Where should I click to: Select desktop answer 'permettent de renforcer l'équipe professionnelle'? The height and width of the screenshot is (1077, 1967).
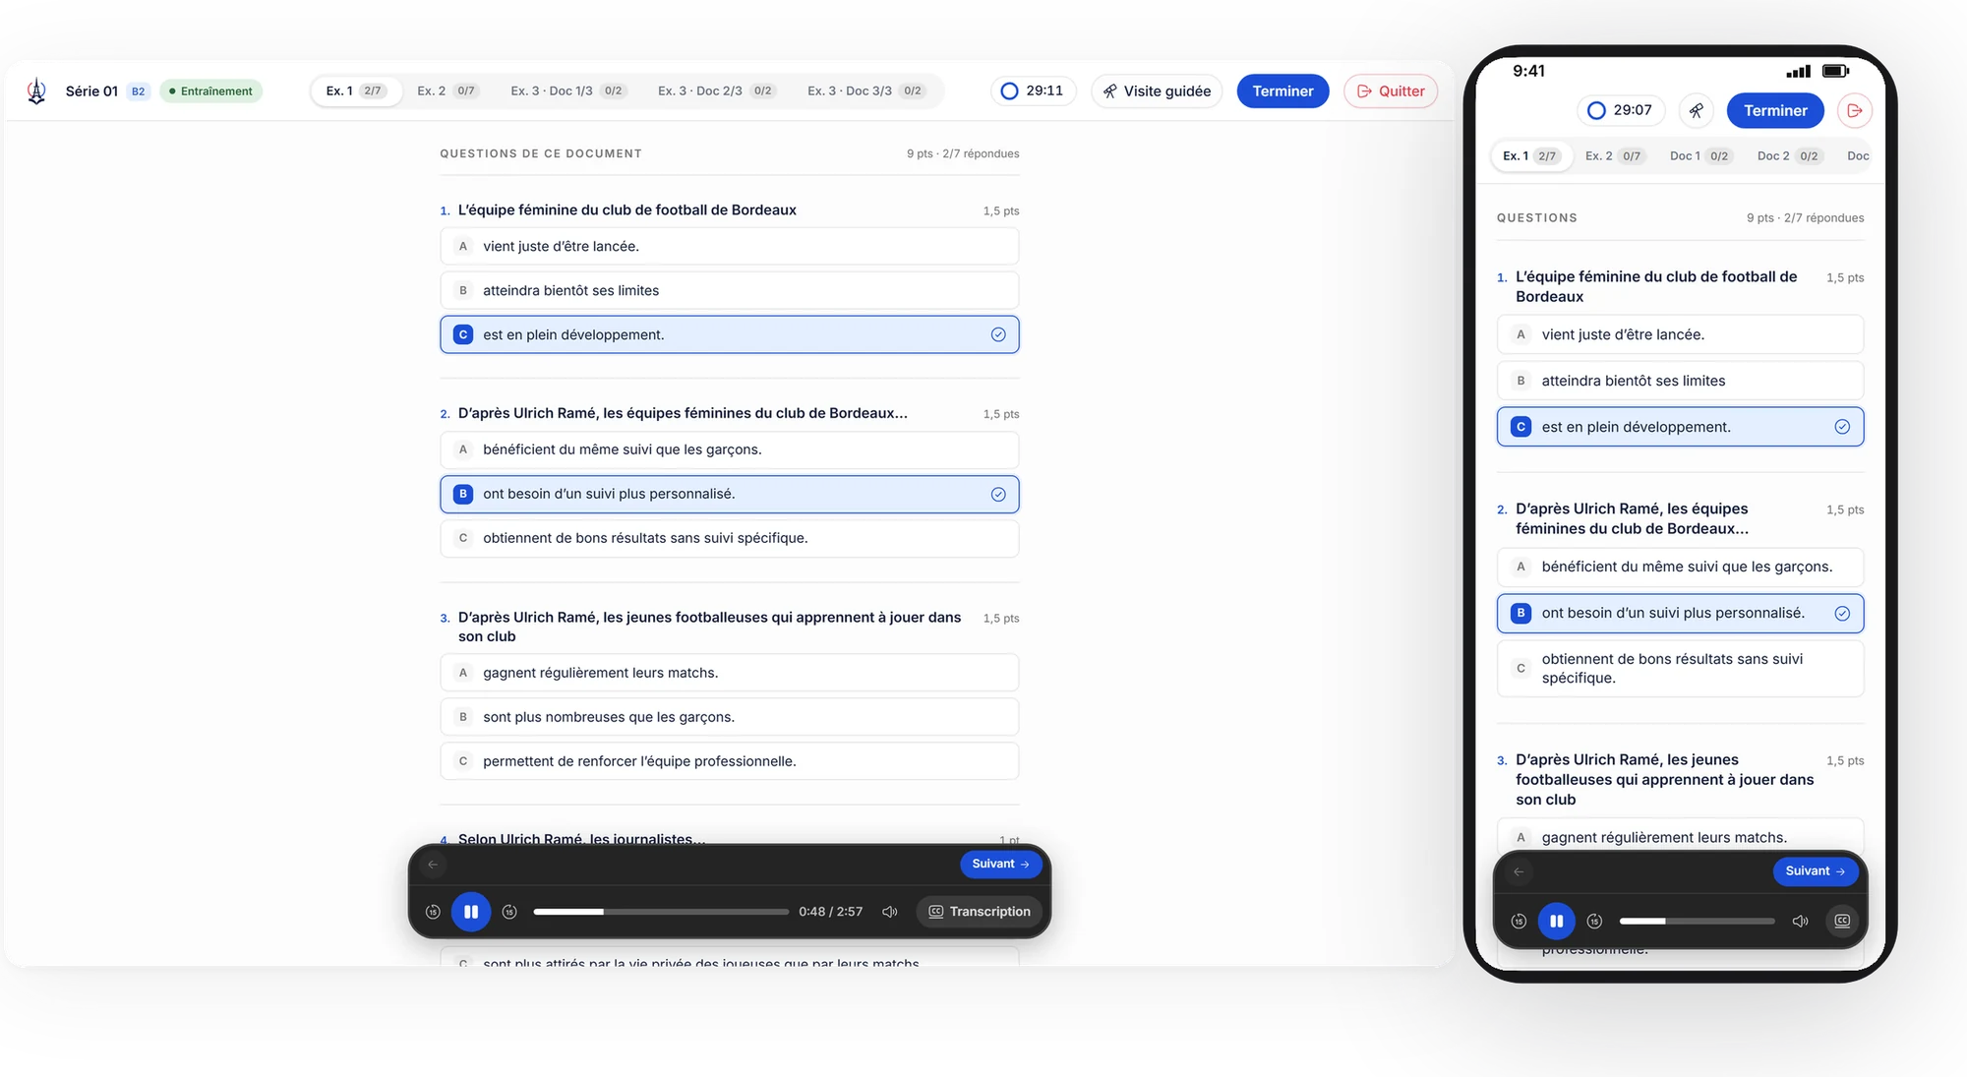click(x=729, y=761)
